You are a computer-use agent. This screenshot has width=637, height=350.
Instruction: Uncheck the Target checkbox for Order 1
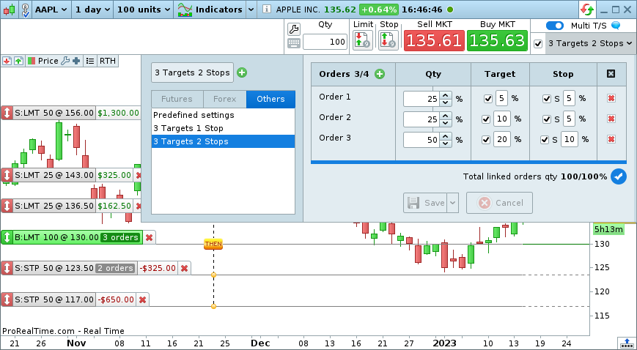point(488,98)
